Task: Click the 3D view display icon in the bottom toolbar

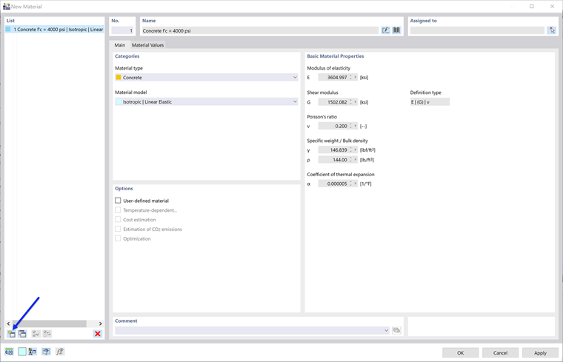Action: 46,352
